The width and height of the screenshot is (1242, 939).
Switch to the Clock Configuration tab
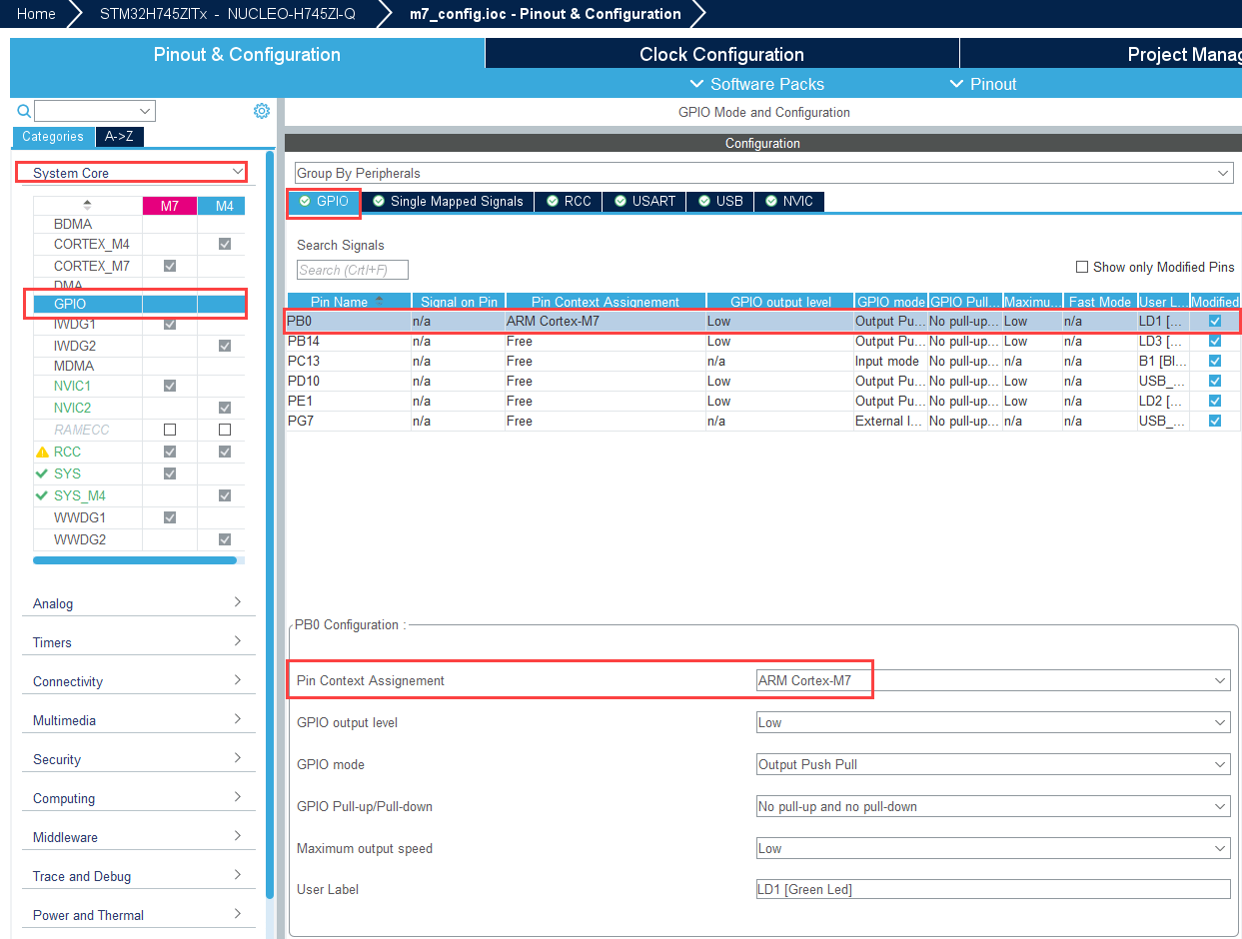point(721,54)
